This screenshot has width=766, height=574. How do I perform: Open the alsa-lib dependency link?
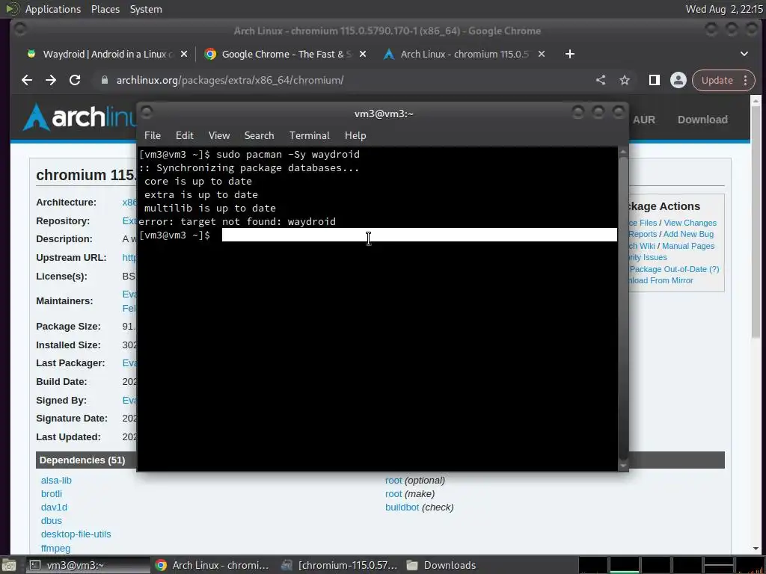(56, 481)
